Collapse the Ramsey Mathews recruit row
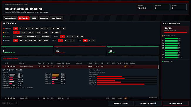Viewport: 191px width, 107px height. [x=80, y=66]
